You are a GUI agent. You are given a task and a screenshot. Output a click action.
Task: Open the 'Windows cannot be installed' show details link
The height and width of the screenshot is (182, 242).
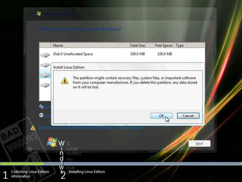pyautogui.click(x=130, y=128)
